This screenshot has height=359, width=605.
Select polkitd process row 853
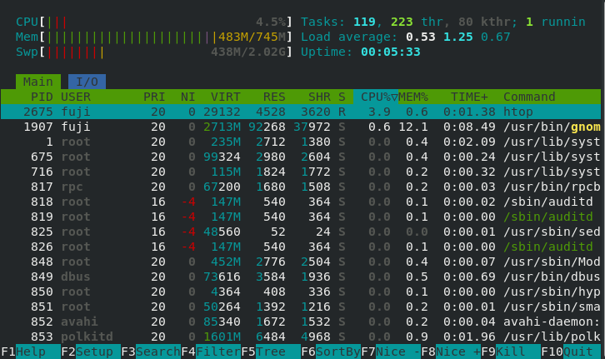coord(301,337)
